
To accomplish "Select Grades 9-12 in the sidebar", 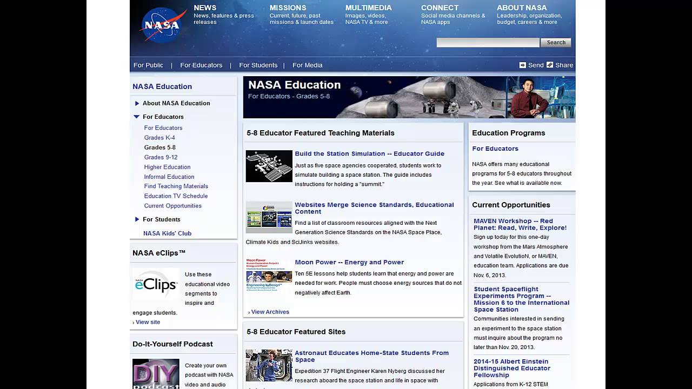I will (161, 157).
